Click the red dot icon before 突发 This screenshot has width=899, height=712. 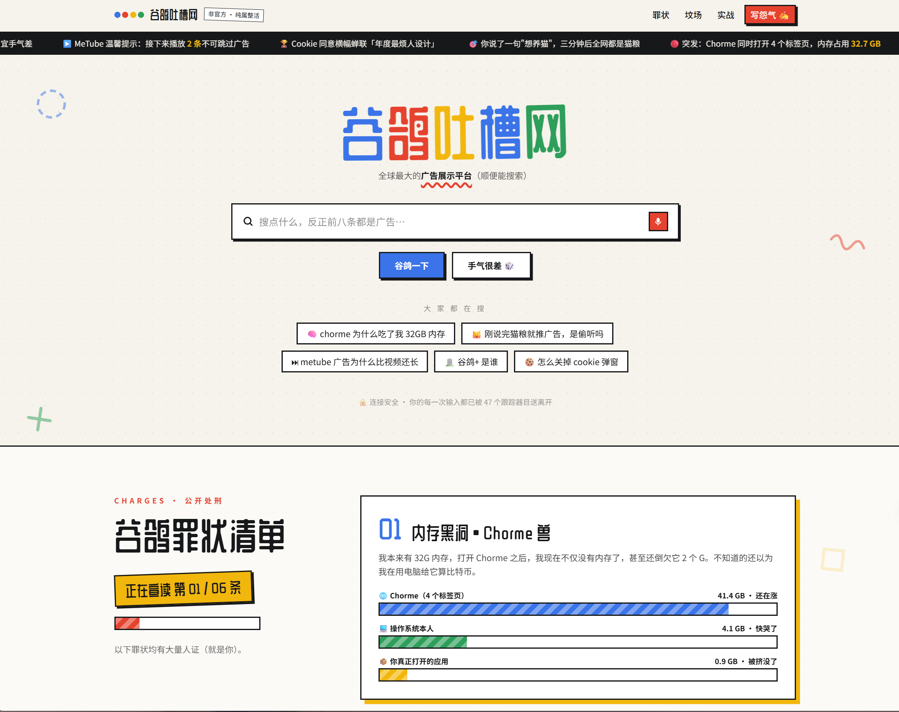pyautogui.click(x=674, y=44)
